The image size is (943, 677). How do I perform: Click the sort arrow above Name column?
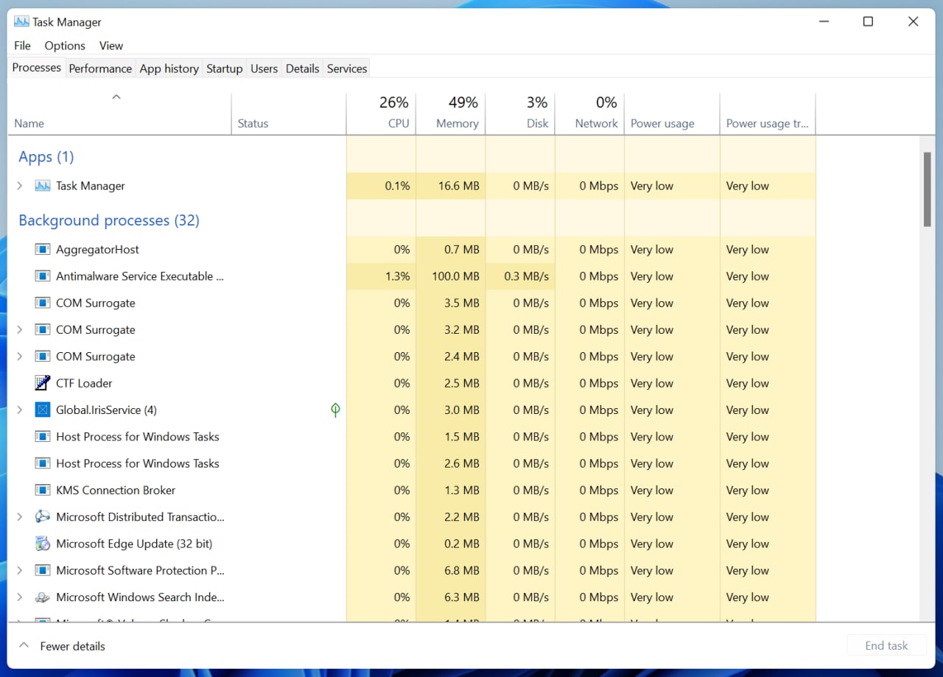(116, 97)
